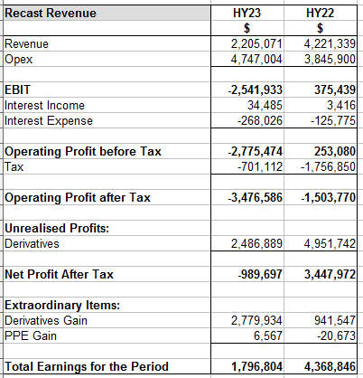Select the PPE Gain label
The height and width of the screenshot is (378, 363).
tap(31, 336)
